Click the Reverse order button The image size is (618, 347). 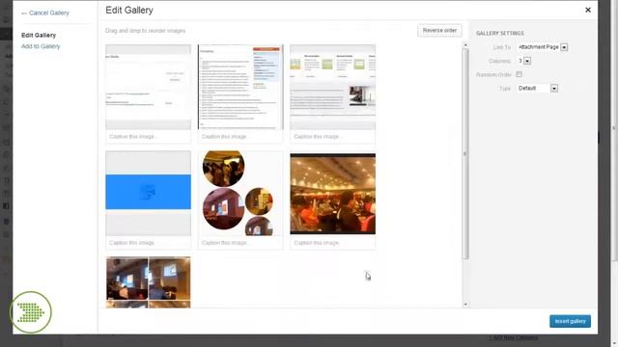click(439, 30)
